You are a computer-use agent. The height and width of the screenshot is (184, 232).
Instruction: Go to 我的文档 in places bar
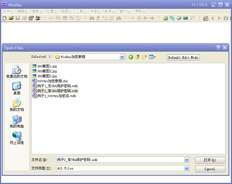17,105
